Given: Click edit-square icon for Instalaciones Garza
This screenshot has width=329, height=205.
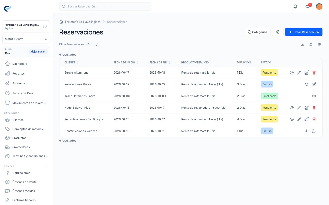Looking at the screenshot, I should pos(314,84).
